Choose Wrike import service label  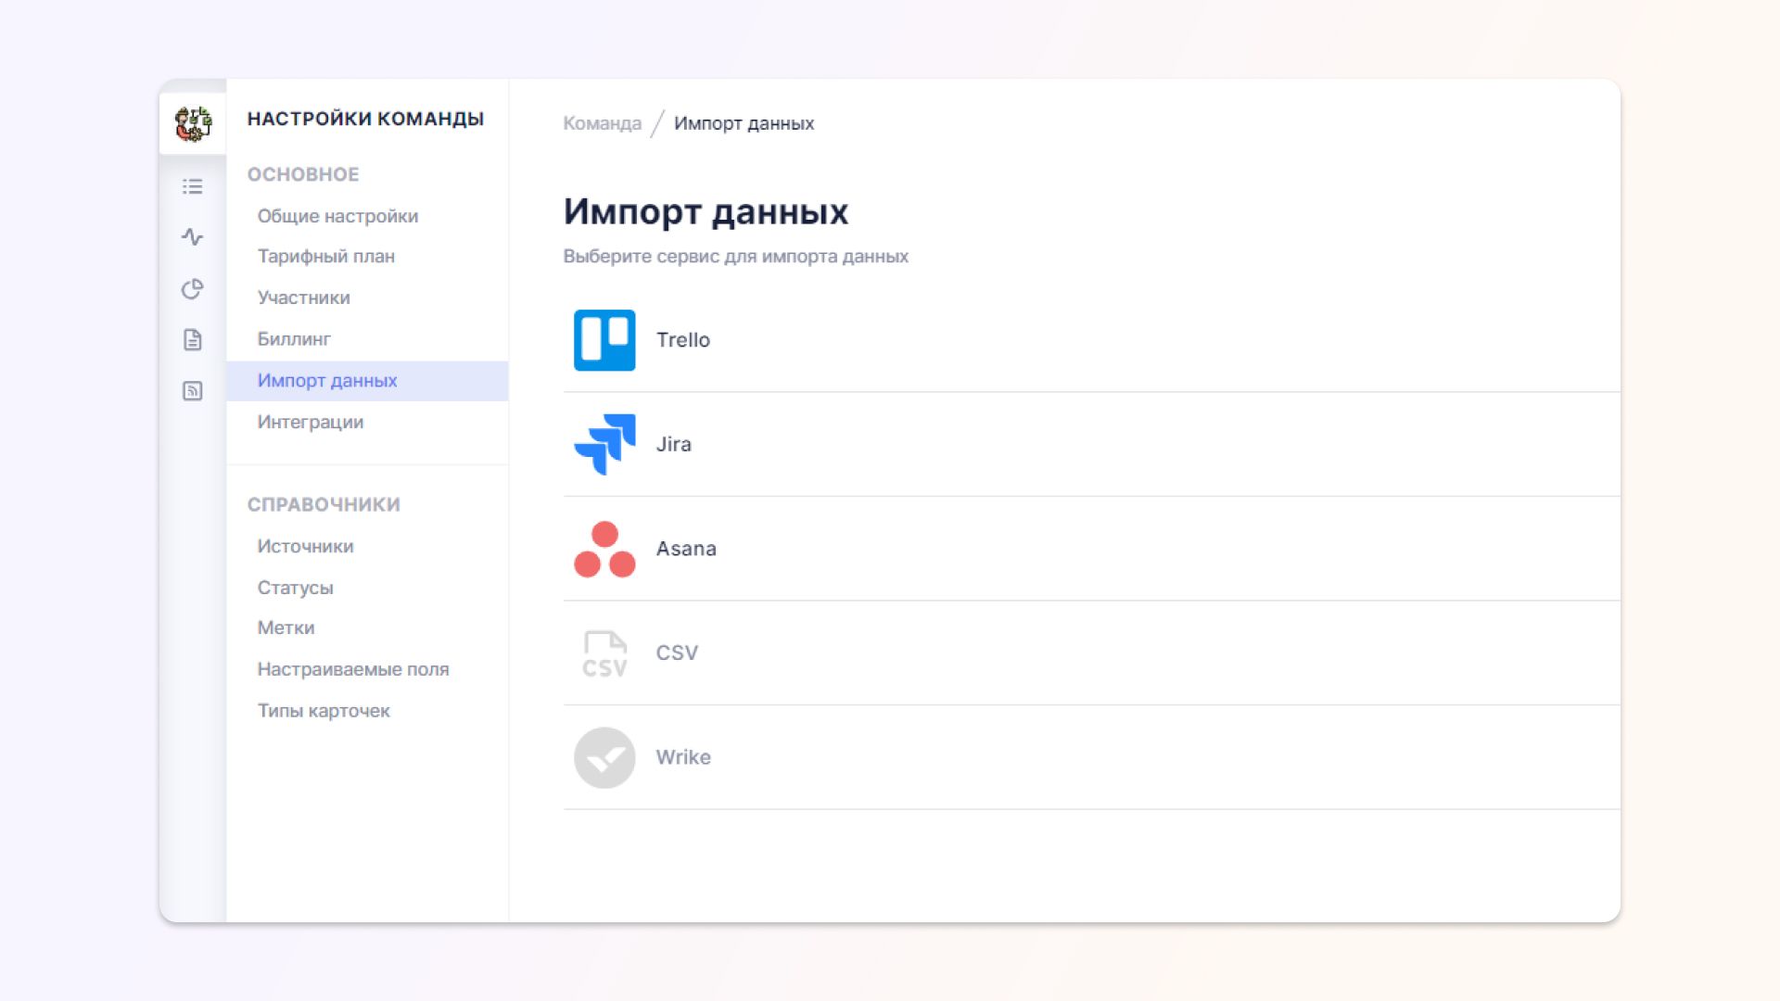(x=683, y=757)
